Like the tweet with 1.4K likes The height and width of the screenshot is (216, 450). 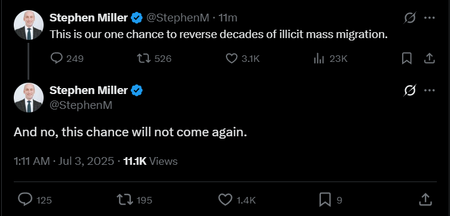237,200
